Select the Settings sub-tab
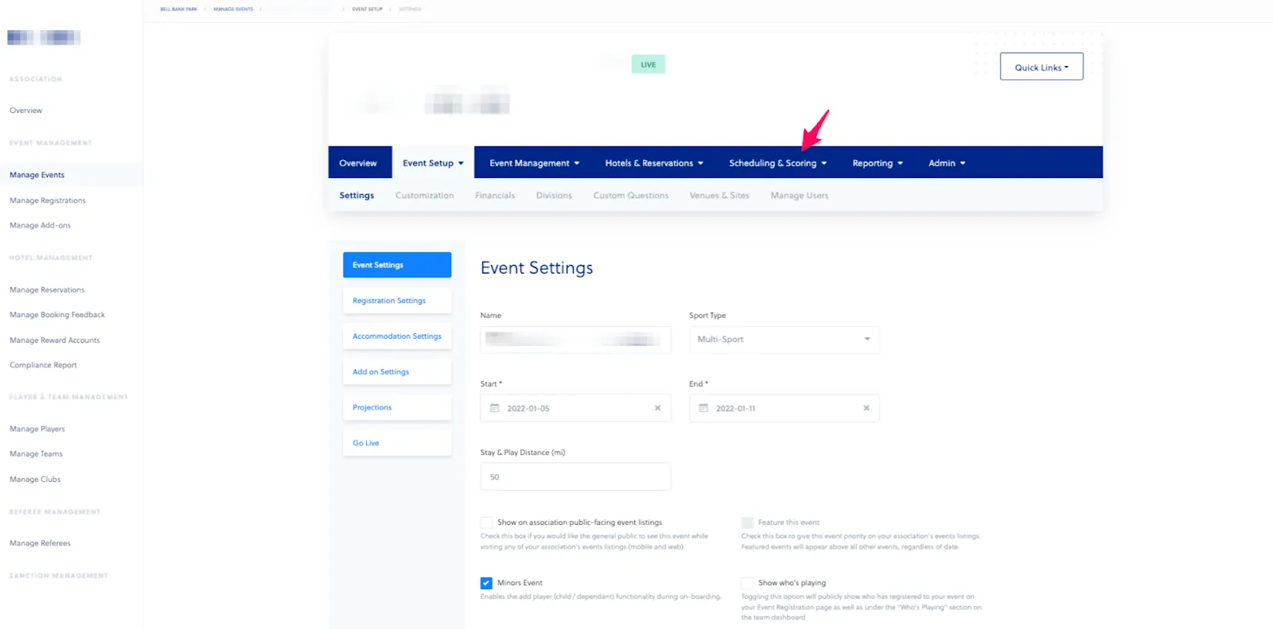The height and width of the screenshot is (629, 1273). coord(356,196)
